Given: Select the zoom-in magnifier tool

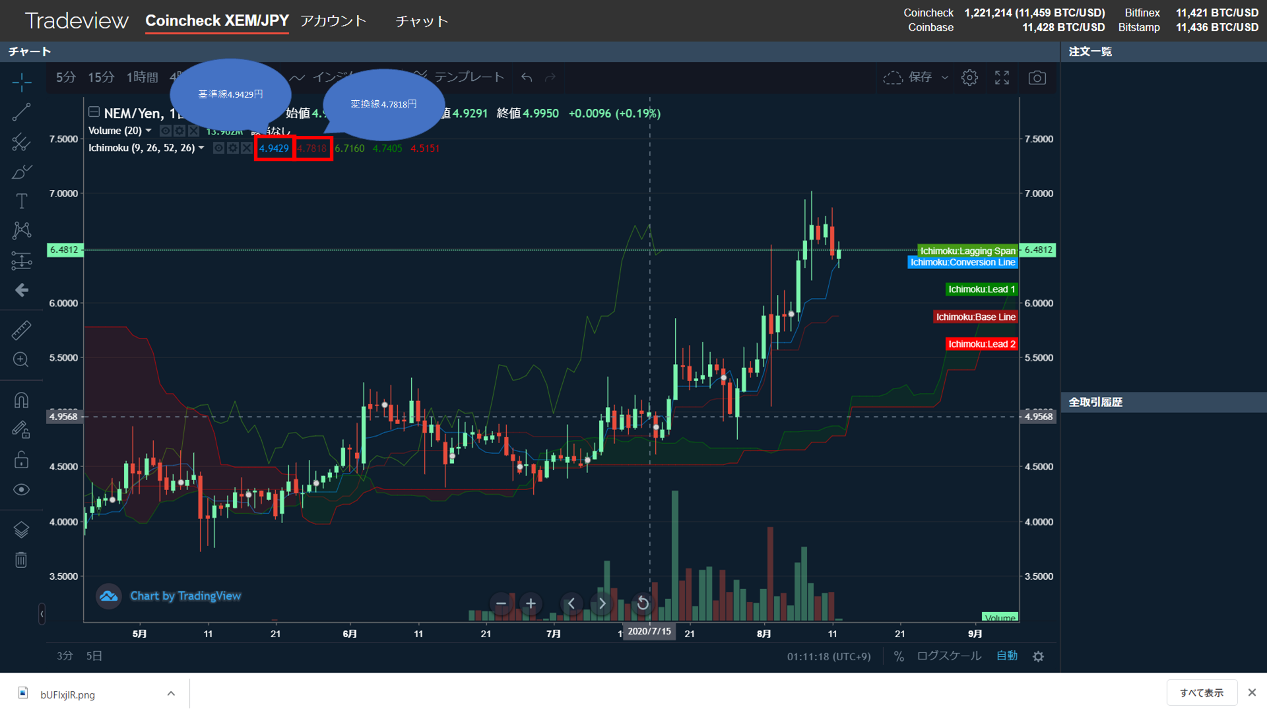Looking at the screenshot, I should (22, 359).
